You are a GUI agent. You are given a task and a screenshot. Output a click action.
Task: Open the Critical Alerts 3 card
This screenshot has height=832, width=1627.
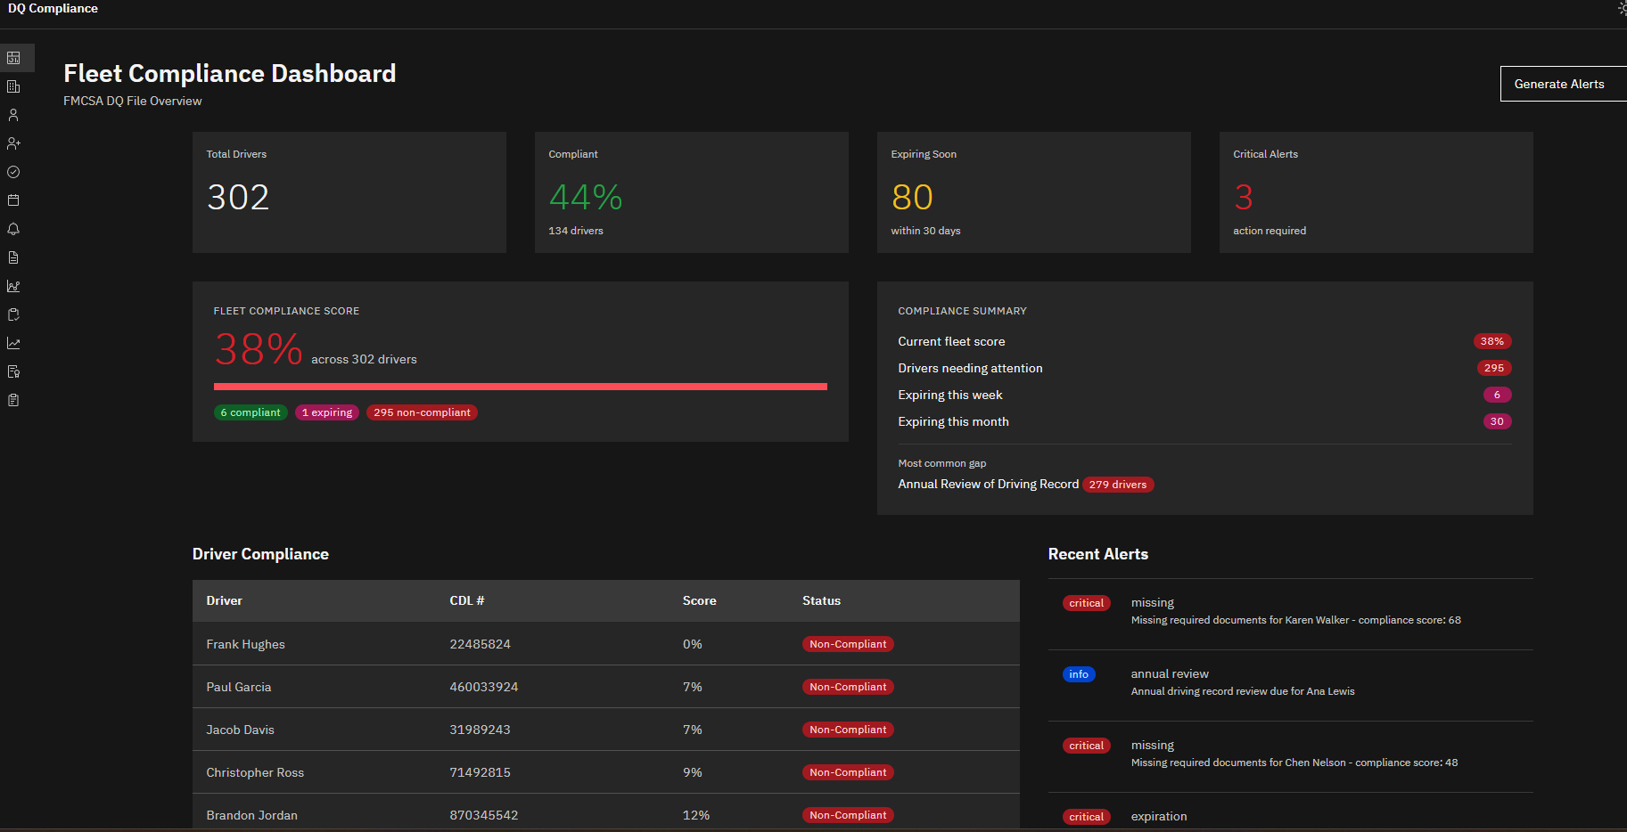tap(1376, 192)
